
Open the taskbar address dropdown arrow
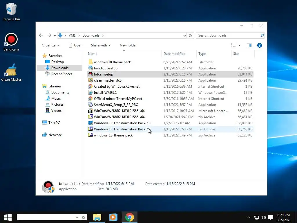[x=77, y=217]
